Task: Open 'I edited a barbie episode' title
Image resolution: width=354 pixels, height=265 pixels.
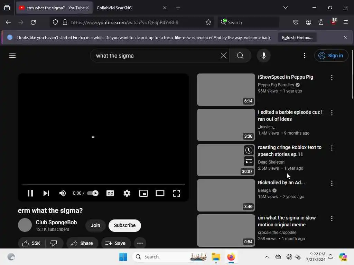Action: pyautogui.click(x=290, y=116)
